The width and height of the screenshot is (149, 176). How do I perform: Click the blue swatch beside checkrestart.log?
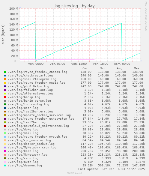(x=5, y=76)
